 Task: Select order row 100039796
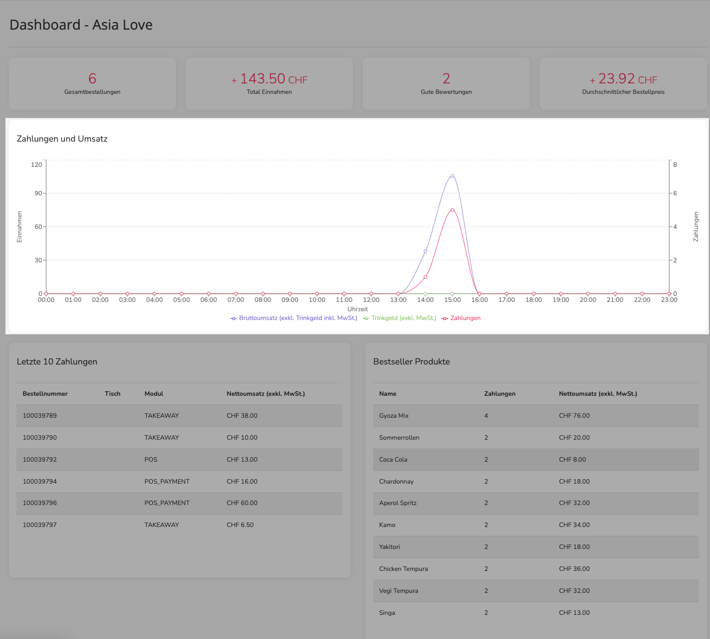[x=179, y=503]
